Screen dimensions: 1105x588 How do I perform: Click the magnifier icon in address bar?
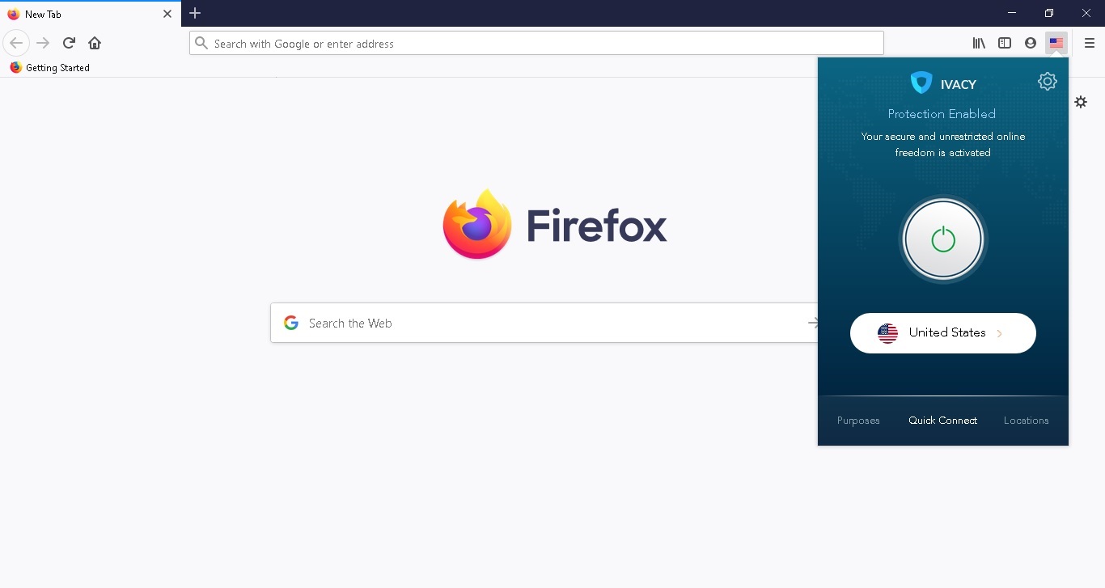202,43
